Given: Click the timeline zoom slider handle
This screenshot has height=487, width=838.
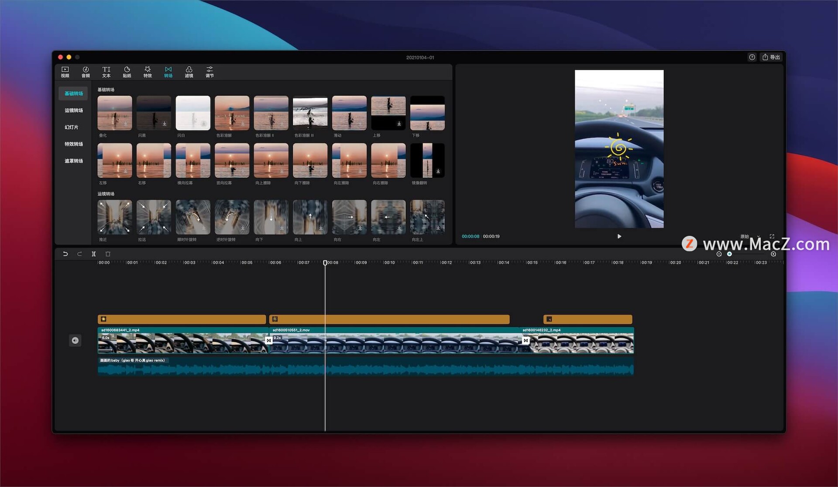Looking at the screenshot, I should pyautogui.click(x=729, y=254).
